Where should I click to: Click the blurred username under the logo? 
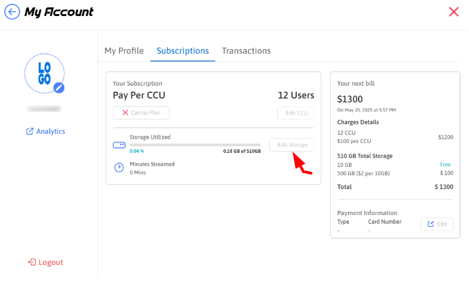pos(44,109)
